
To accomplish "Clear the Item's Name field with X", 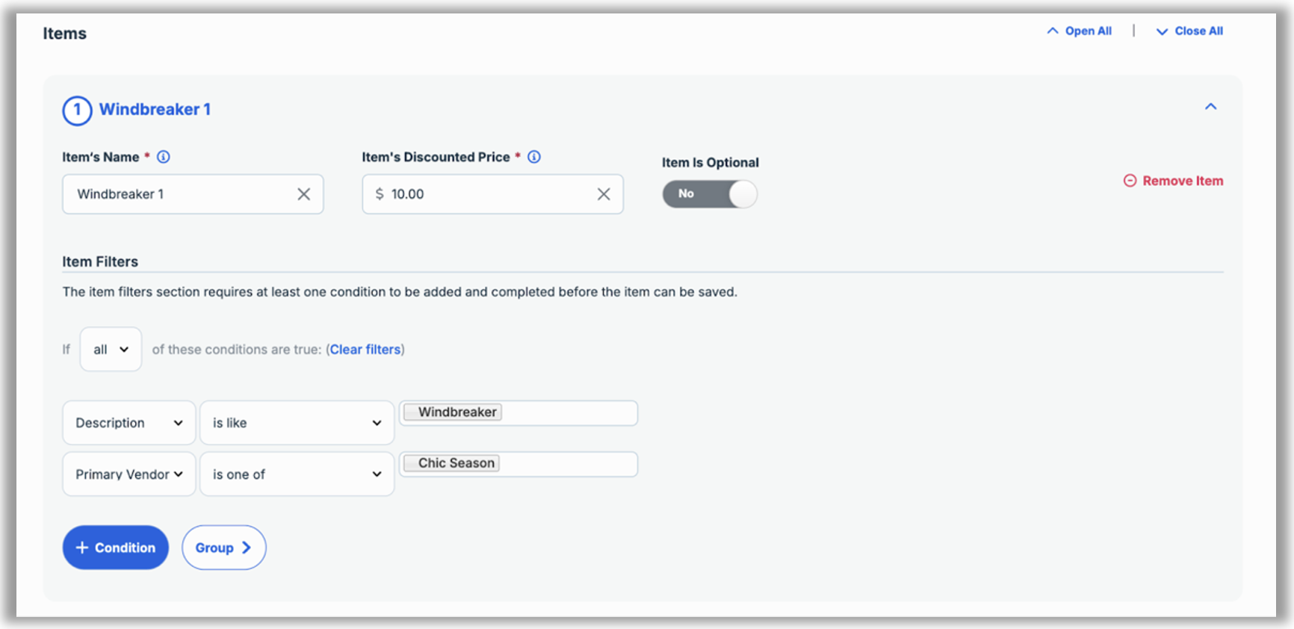I will pyautogui.click(x=304, y=194).
